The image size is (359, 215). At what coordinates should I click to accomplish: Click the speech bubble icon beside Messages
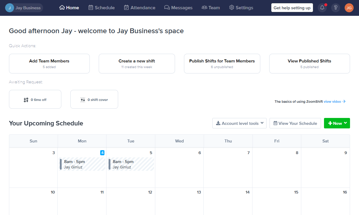[x=167, y=7]
